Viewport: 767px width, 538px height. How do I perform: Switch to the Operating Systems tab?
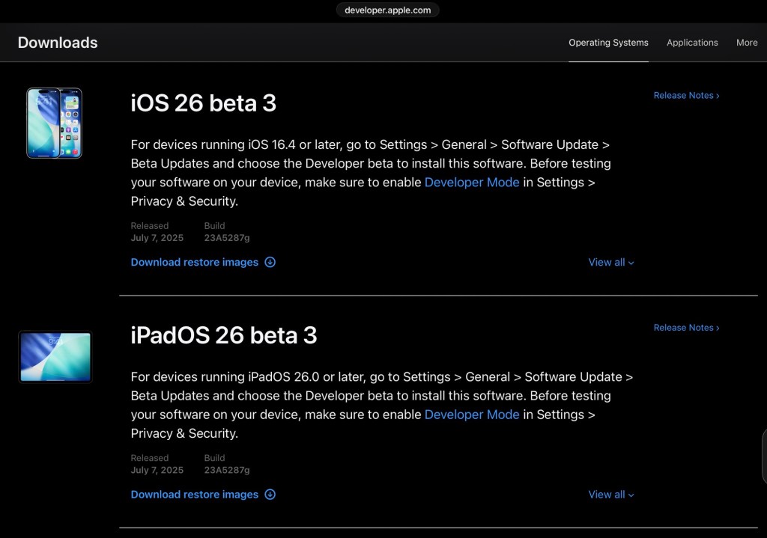point(608,43)
